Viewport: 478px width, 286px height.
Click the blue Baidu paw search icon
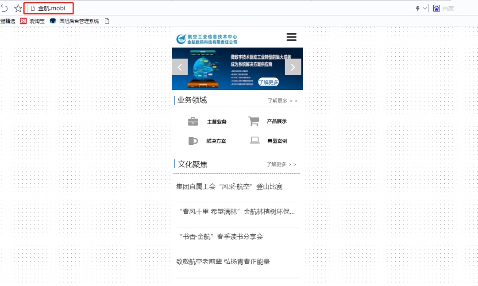tap(436, 8)
